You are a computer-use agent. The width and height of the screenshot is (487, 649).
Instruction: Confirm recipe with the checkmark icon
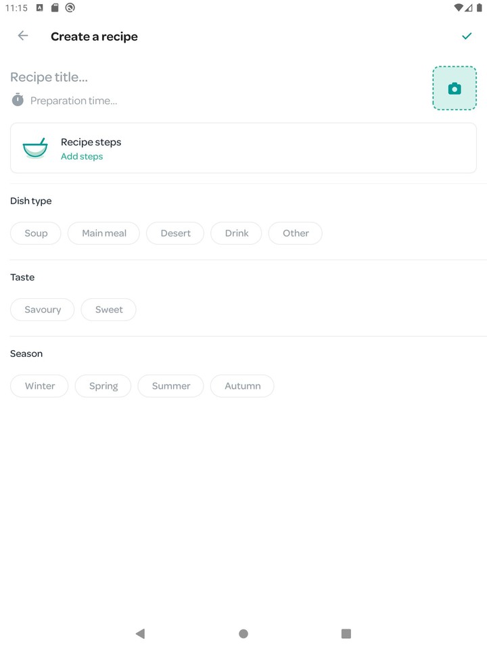point(467,36)
